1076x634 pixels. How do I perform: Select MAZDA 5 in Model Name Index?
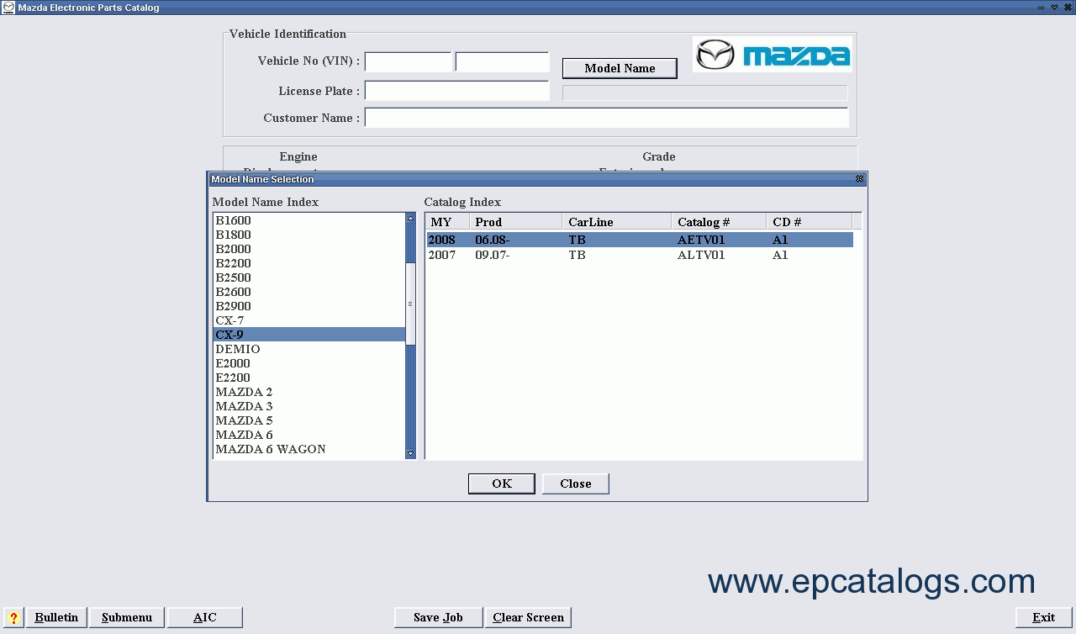tap(309, 420)
